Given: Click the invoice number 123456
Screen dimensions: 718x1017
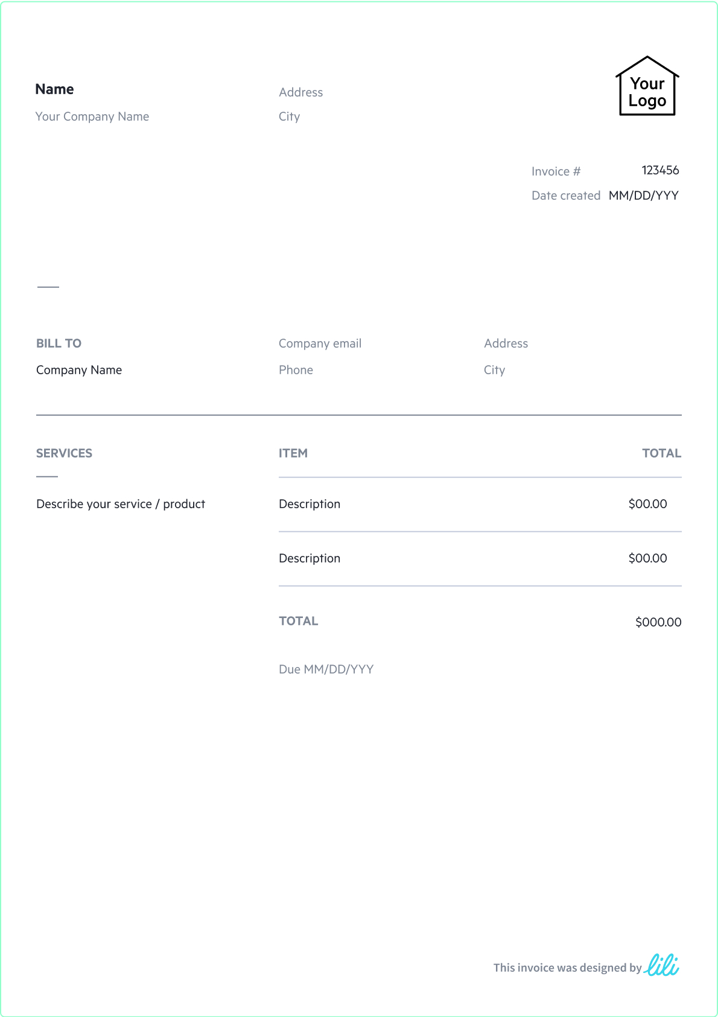Looking at the screenshot, I should point(660,170).
